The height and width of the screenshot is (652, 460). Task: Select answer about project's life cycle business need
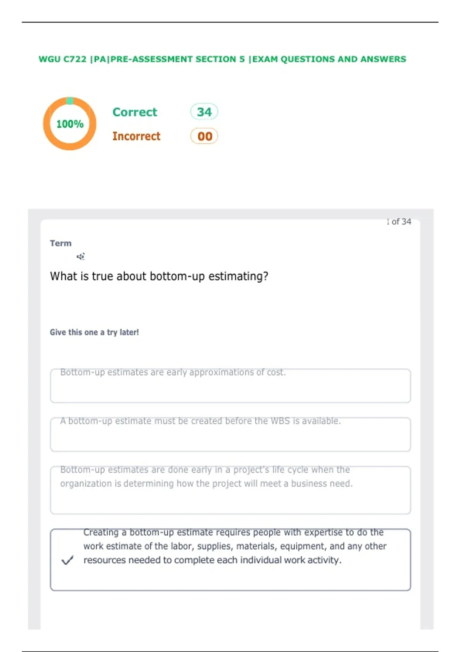pyautogui.click(x=230, y=490)
